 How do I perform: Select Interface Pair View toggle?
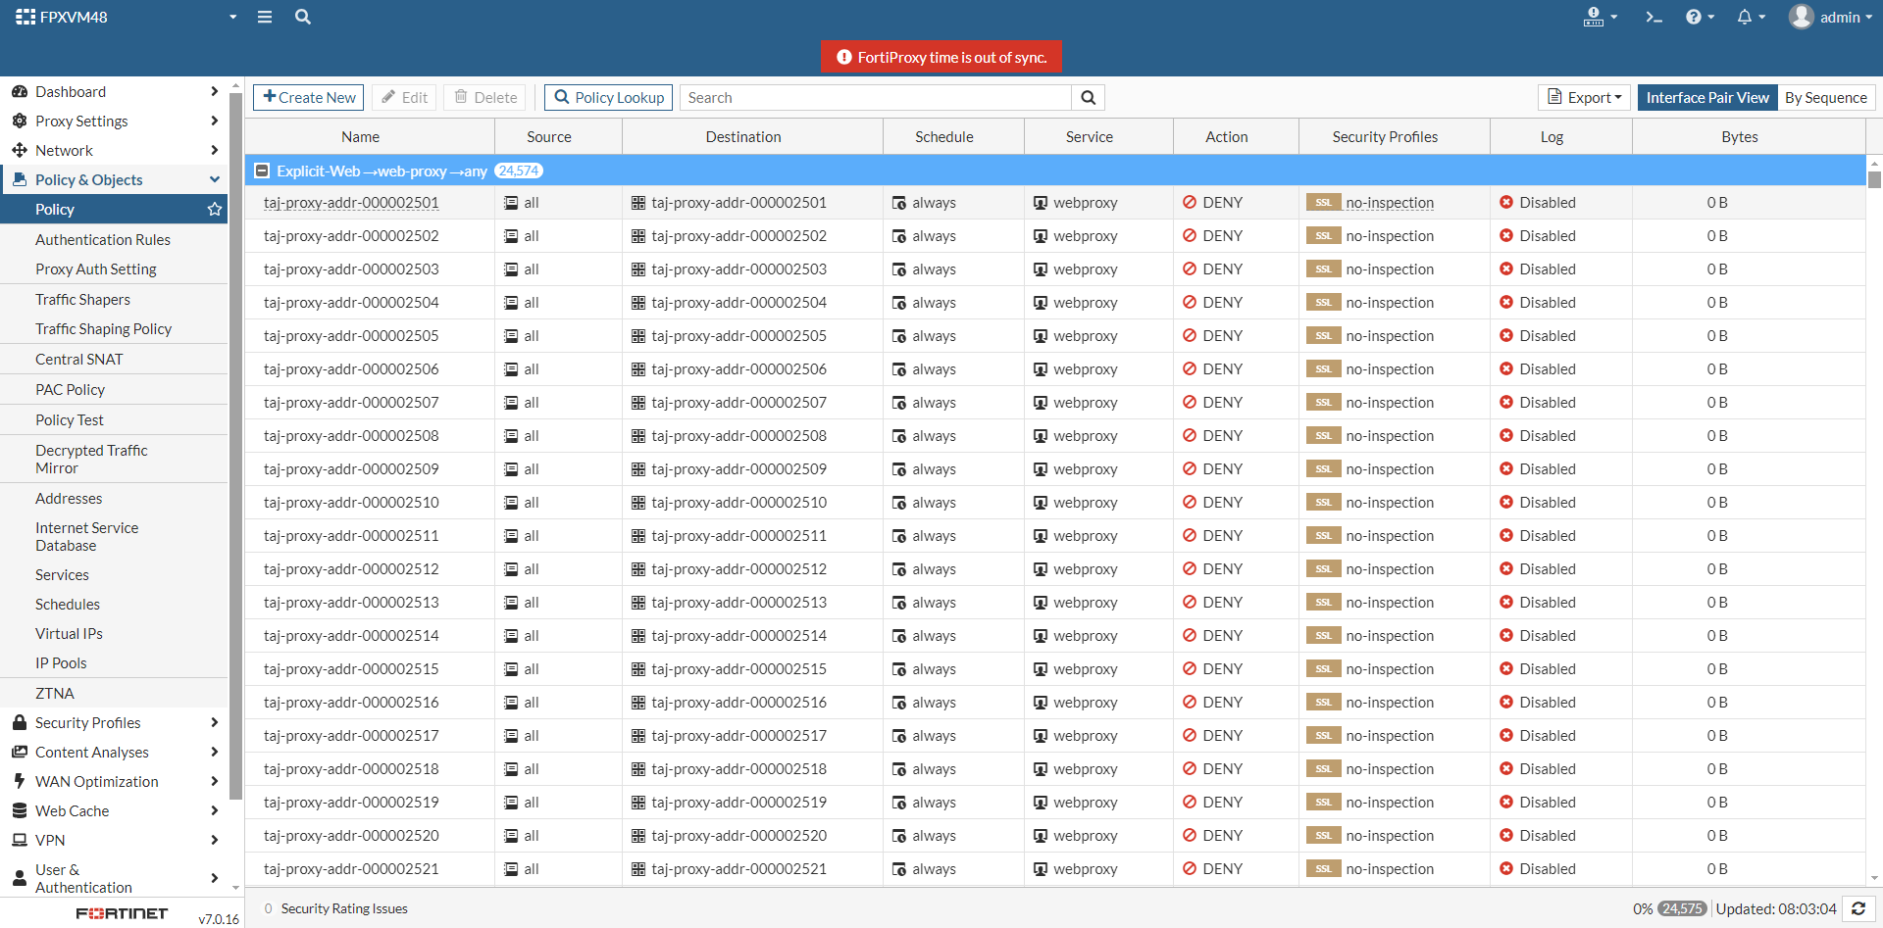(x=1706, y=97)
